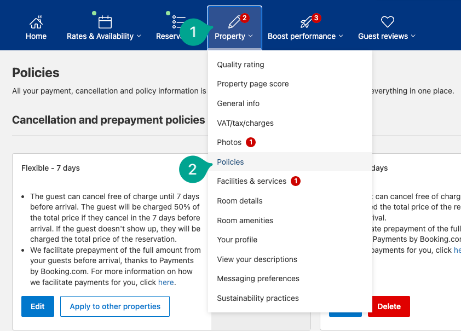Collapse the Property menu chevron
461x331 pixels.
tap(251, 36)
